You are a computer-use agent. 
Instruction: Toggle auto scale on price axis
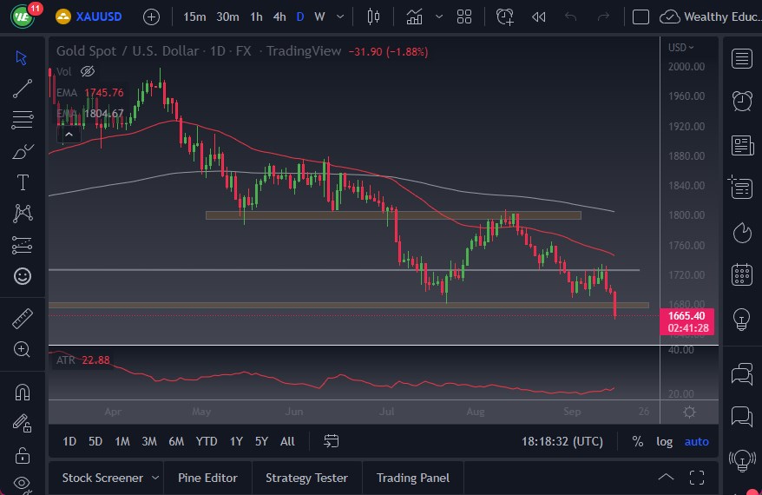click(x=696, y=441)
